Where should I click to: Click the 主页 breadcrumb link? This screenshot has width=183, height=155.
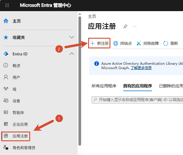click(92, 16)
